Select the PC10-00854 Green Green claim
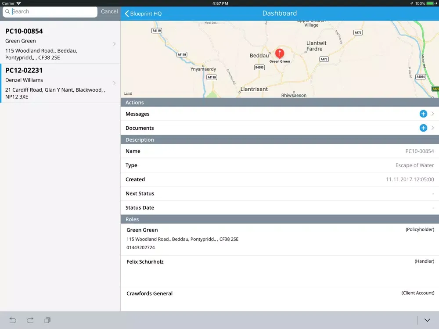This screenshot has width=439, height=329. tap(57, 44)
